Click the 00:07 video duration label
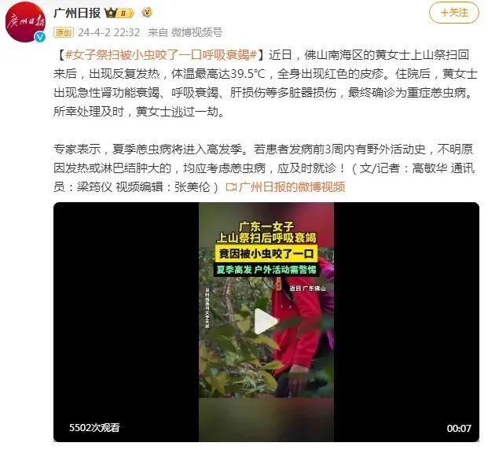 coord(459,428)
